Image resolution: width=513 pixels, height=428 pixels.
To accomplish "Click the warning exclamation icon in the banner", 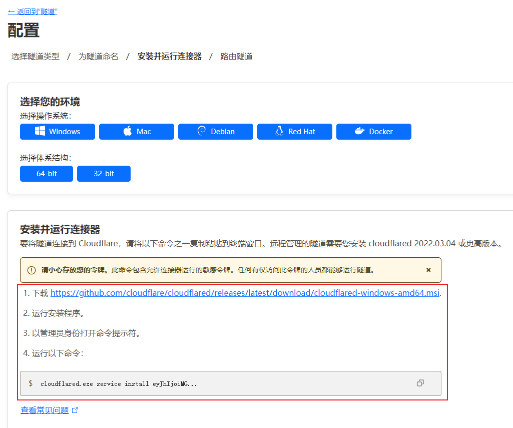I will tap(31, 270).
